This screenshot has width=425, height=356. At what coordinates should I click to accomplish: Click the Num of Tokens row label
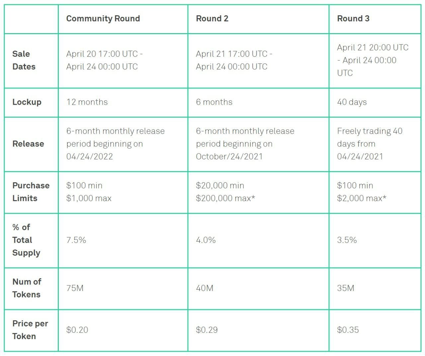(x=27, y=288)
